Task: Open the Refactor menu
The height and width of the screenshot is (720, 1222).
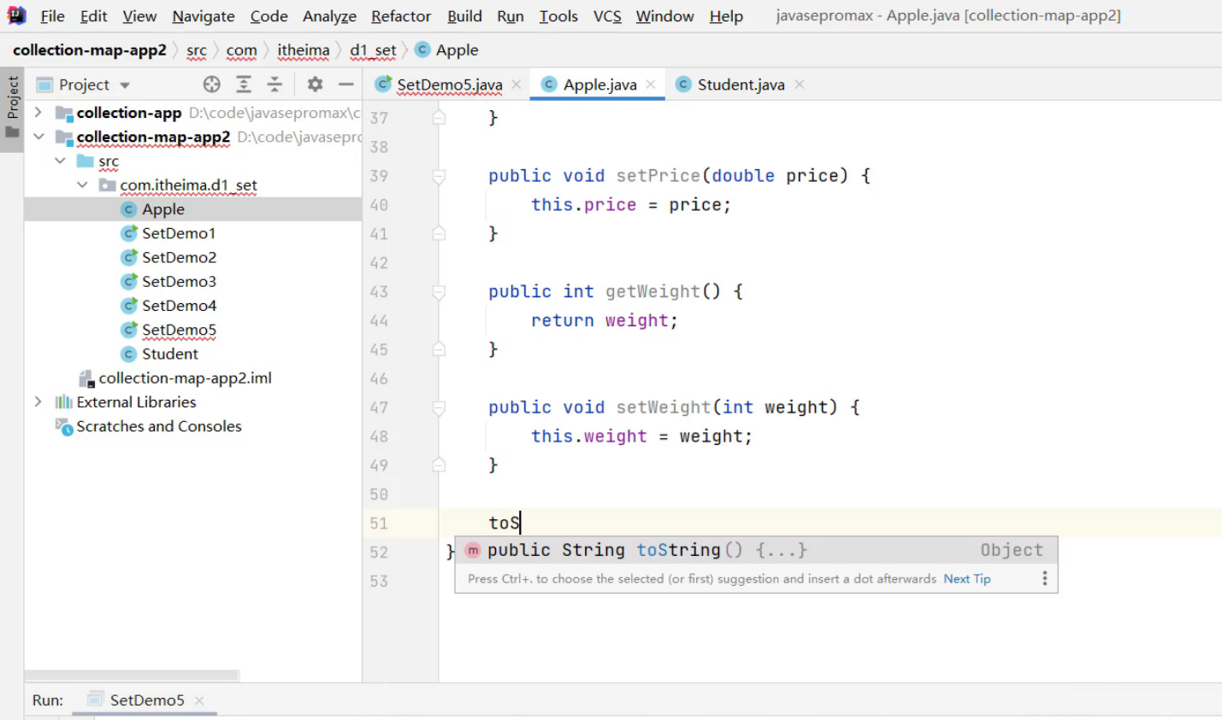Action: click(401, 16)
